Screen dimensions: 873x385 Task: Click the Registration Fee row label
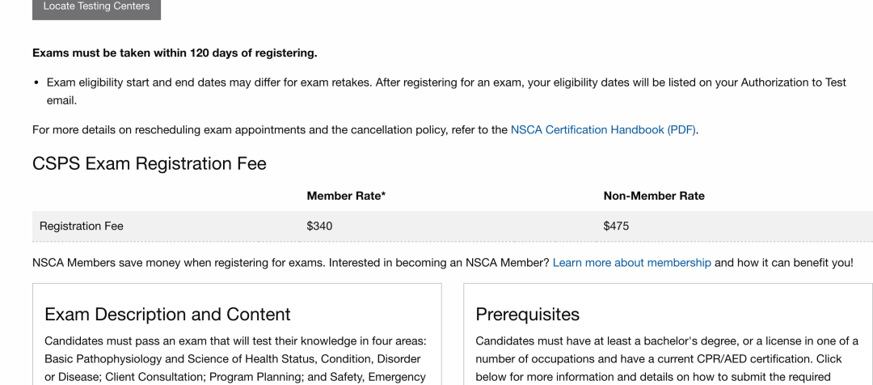82,226
